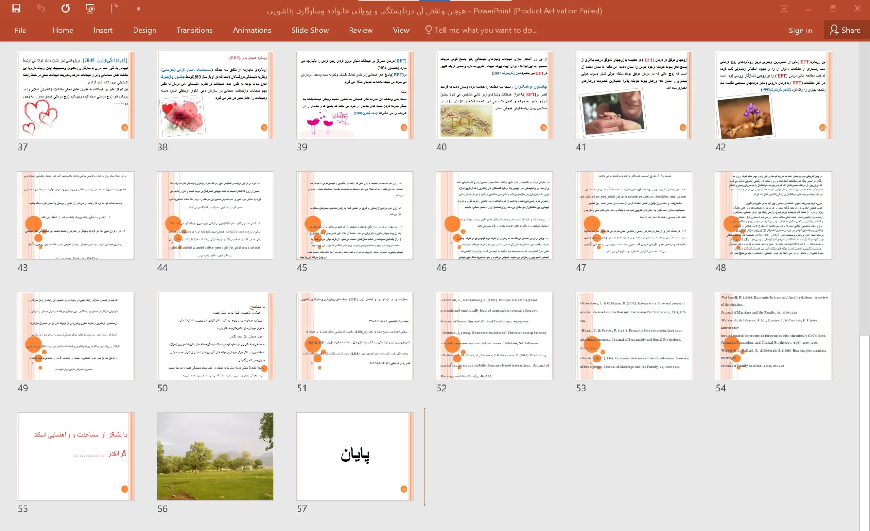Screen dimensions: 870x531
Task: Select slide 54 thumbnail
Action: (x=773, y=336)
